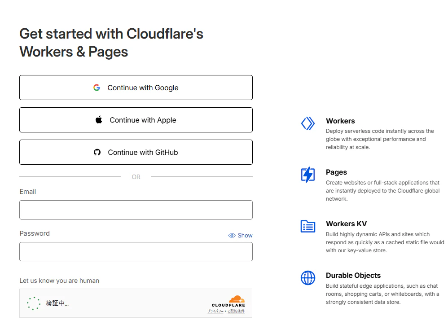448x325 pixels.
Task: Click the Email field label
Action: point(28,192)
